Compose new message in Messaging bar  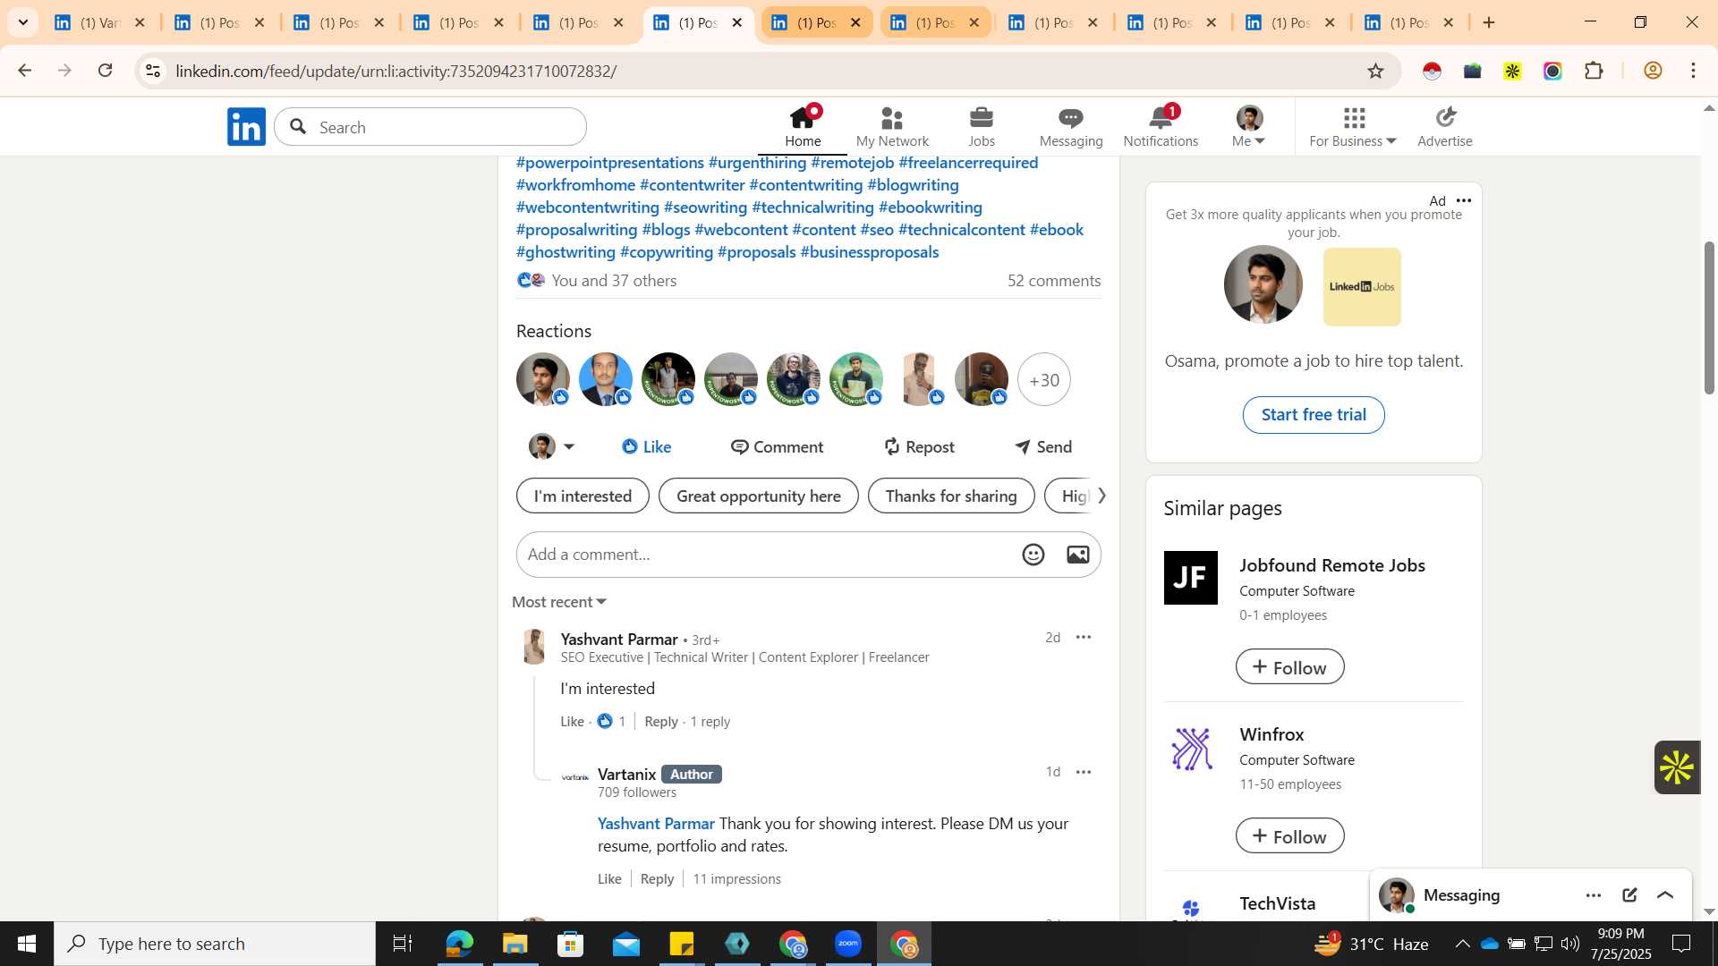[1629, 894]
